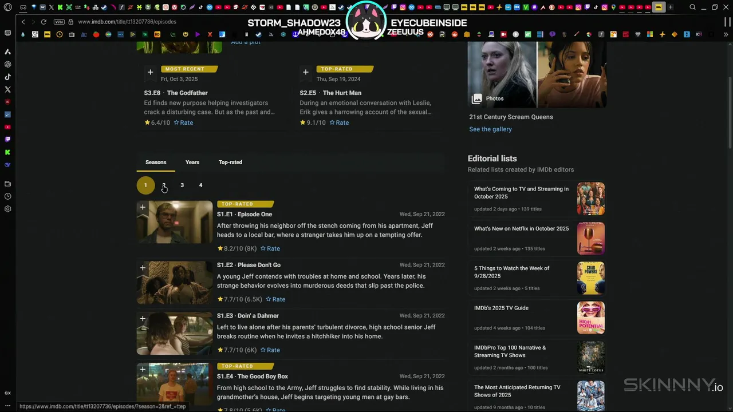733x412 pixels.
Task: Open 'What's New on Netflix in October 2025' list
Action: pos(521,229)
